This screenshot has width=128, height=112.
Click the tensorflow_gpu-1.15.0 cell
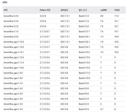tap(14, 42)
